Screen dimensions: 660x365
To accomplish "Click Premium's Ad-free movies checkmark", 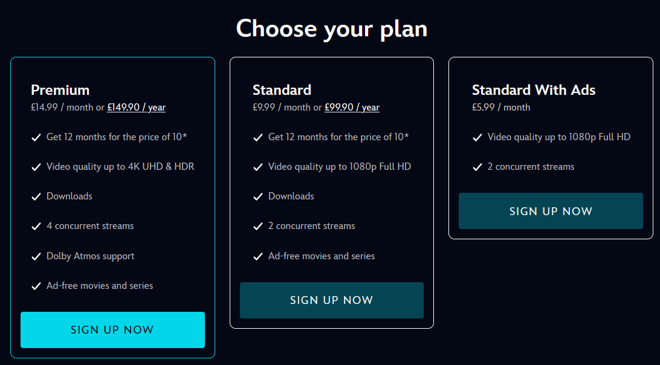I will (x=36, y=286).
